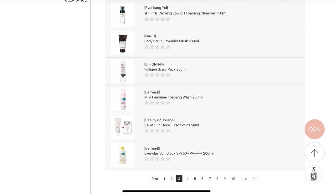
Task: Open Pyunkang Yul foaming cleanser thumbnail
Action: 122,15
